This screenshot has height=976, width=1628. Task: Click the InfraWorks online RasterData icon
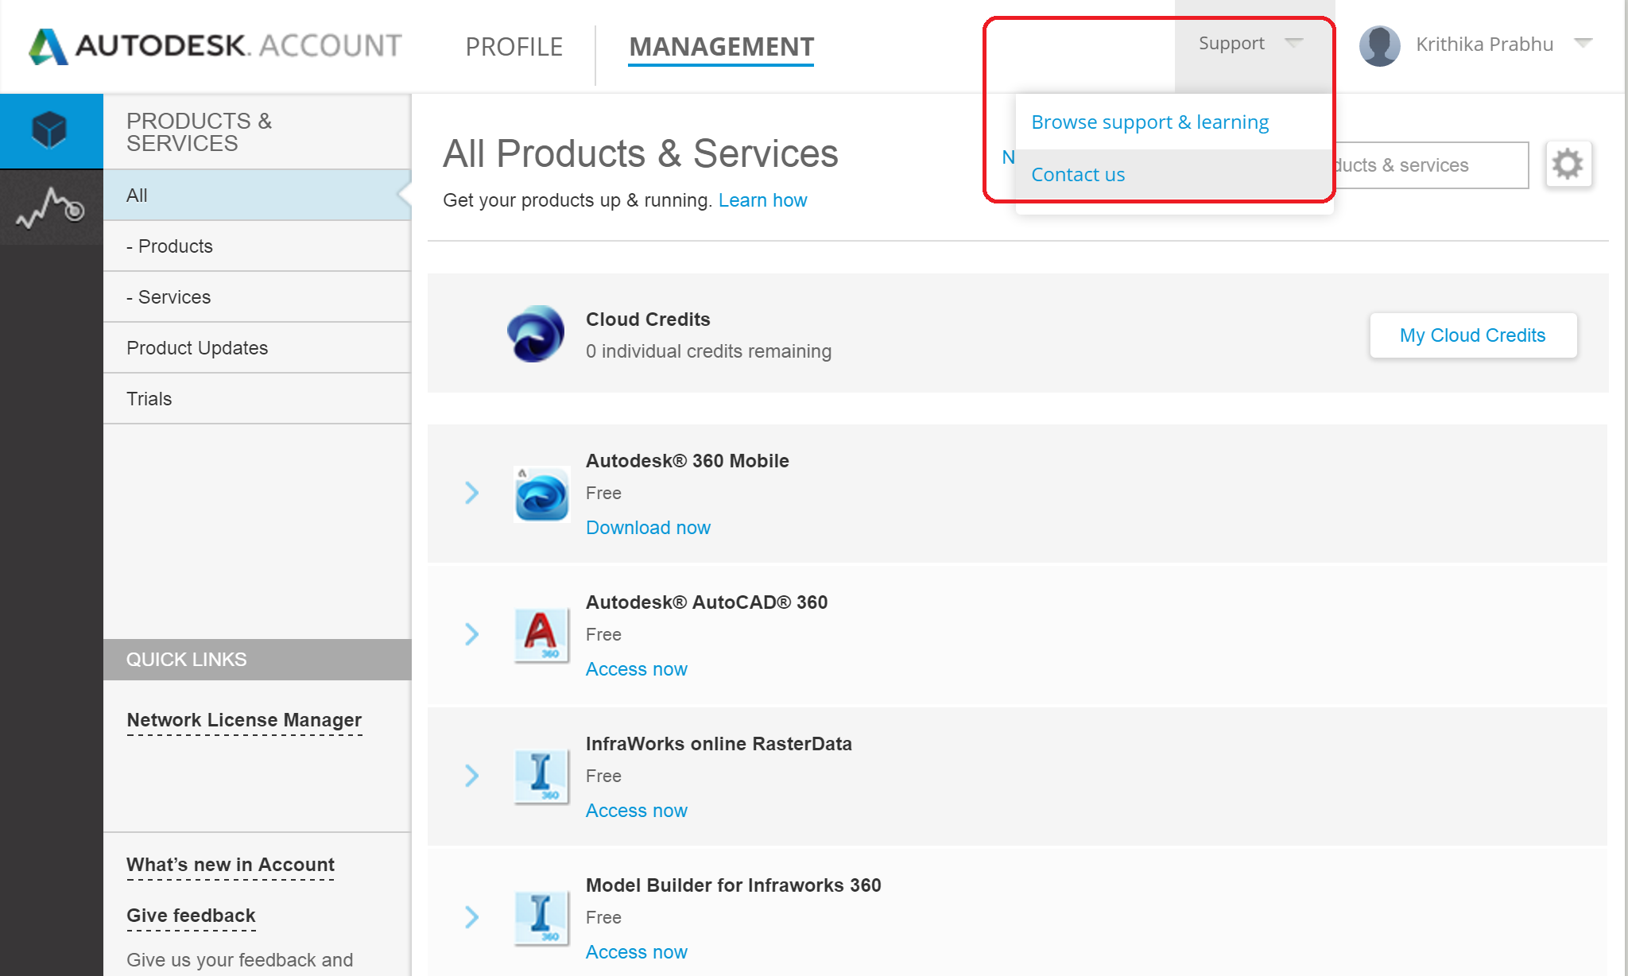pos(541,776)
